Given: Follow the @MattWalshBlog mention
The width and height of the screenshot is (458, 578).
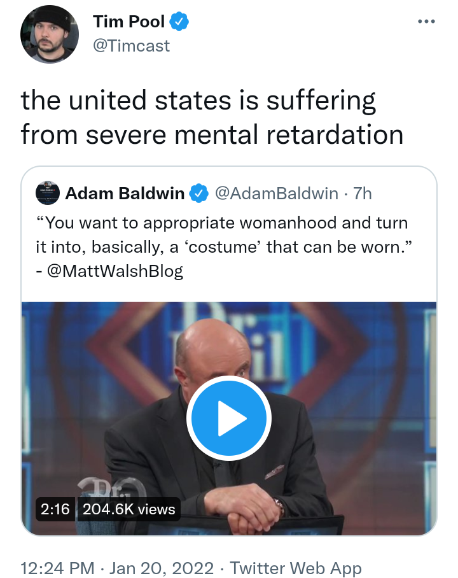Looking at the screenshot, I should [x=115, y=271].
